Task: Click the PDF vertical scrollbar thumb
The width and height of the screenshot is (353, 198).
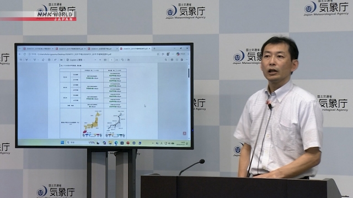Action: (x=189, y=73)
